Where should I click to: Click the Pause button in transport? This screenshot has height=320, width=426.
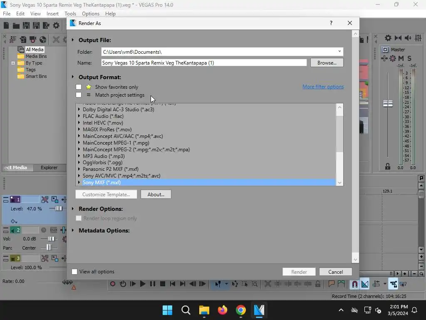point(153,284)
